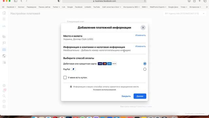Click the magnifier search icon in sidebar
The width and height of the screenshot is (209, 118).
coord(4,96)
